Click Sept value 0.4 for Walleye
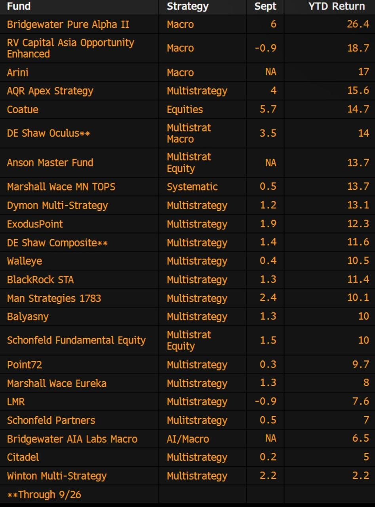Image resolution: width=375 pixels, height=507 pixels. point(268,261)
